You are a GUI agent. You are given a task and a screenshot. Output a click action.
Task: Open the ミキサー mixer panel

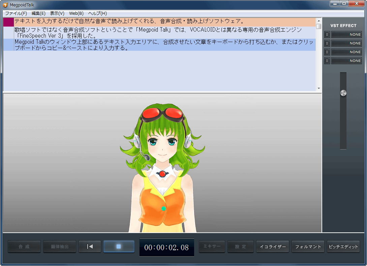(212, 246)
